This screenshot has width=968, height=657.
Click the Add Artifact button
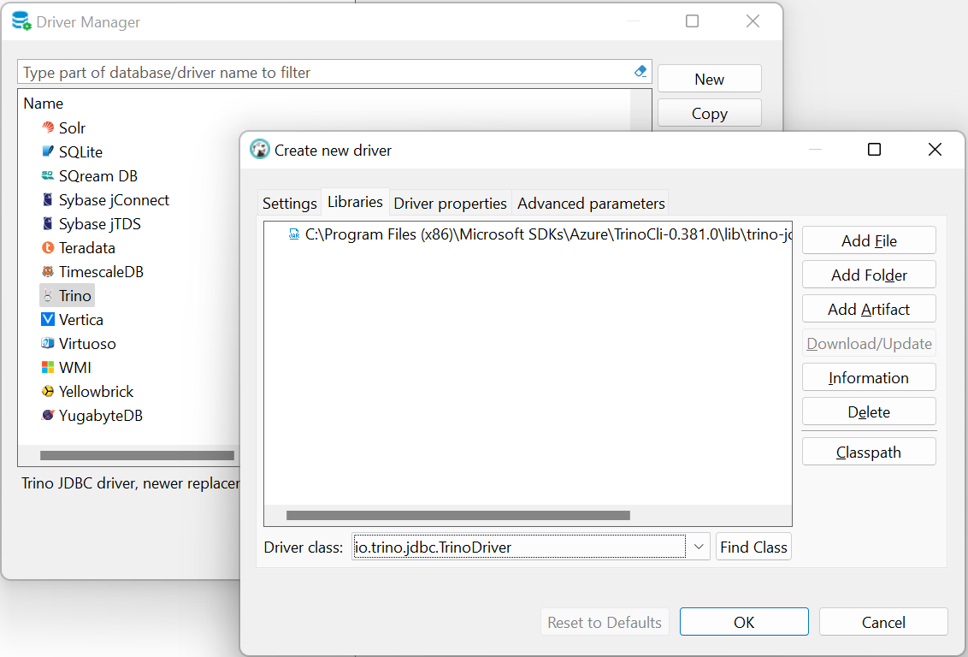coord(869,309)
